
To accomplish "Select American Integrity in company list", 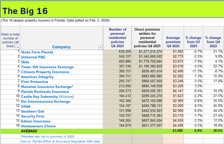I will coord(37,77).
